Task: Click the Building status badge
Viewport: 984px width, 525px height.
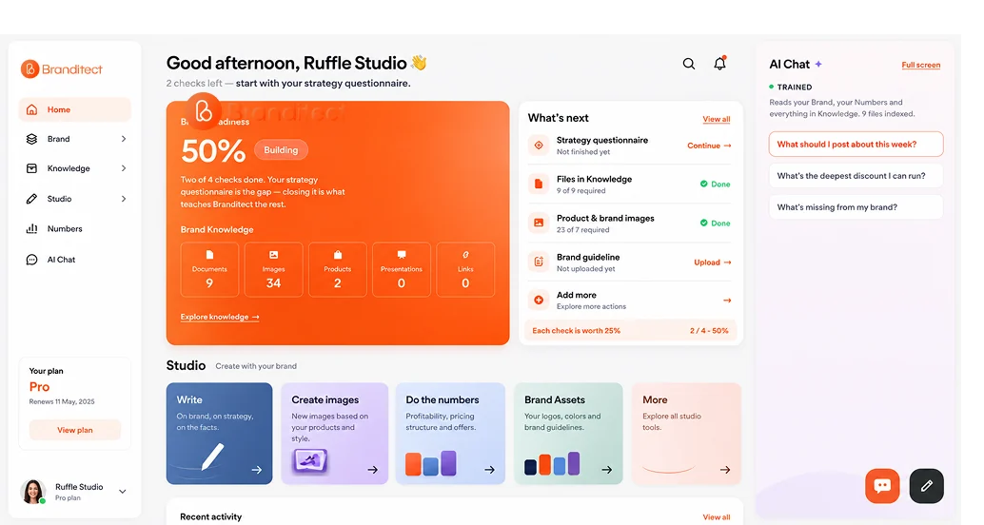Action: click(281, 150)
